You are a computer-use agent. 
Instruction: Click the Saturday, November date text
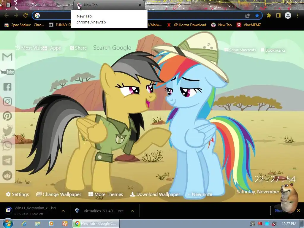coord(258,192)
